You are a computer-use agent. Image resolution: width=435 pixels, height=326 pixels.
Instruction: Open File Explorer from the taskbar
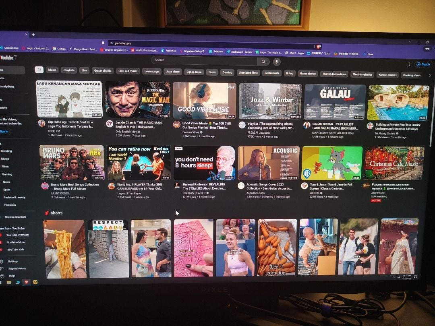coord(9,282)
